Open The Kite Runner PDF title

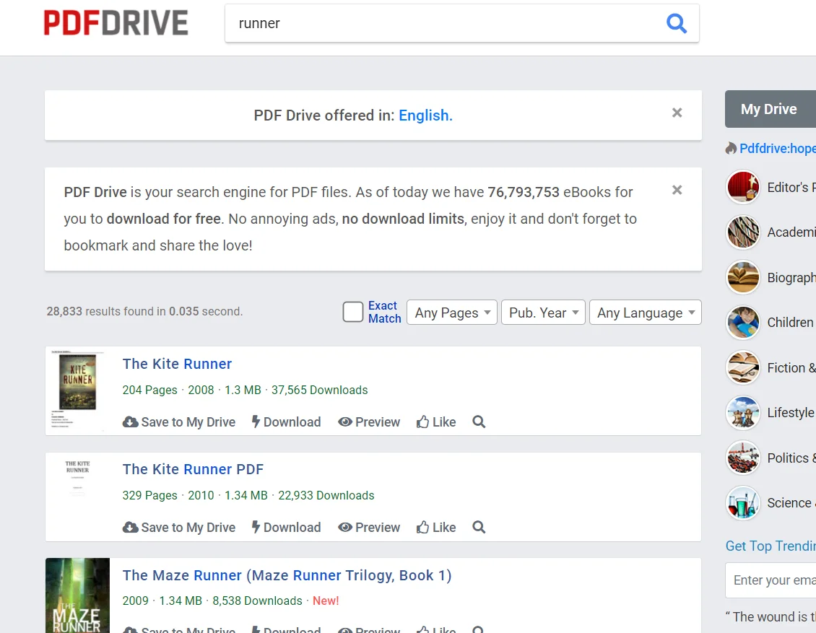[193, 470]
